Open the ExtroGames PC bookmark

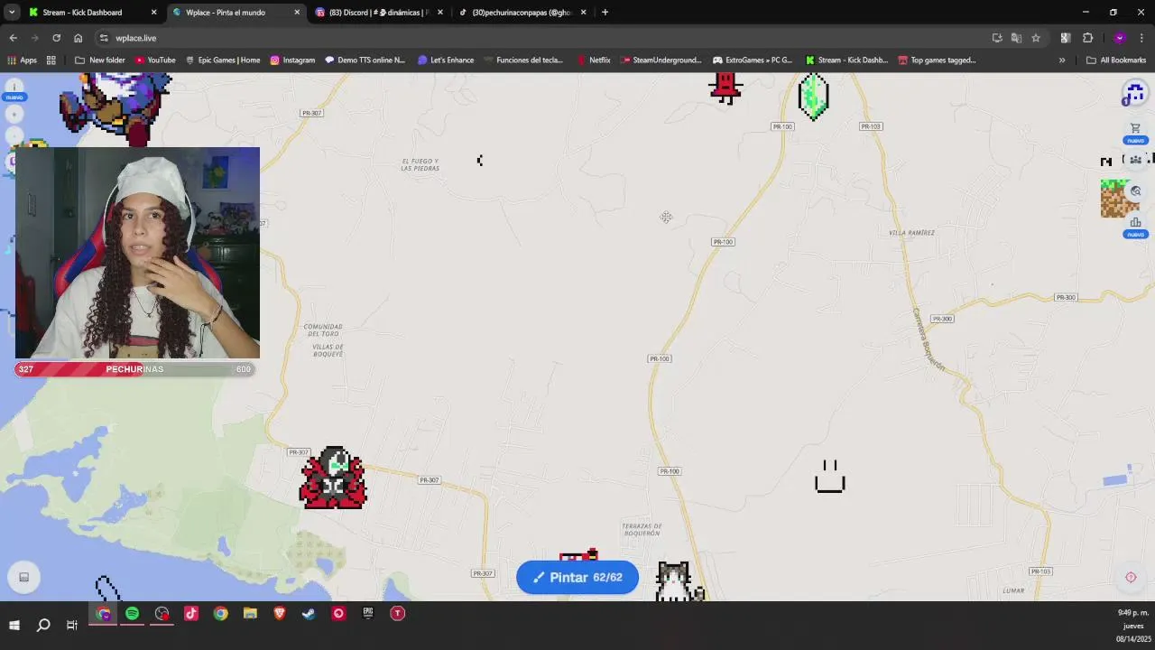point(752,60)
